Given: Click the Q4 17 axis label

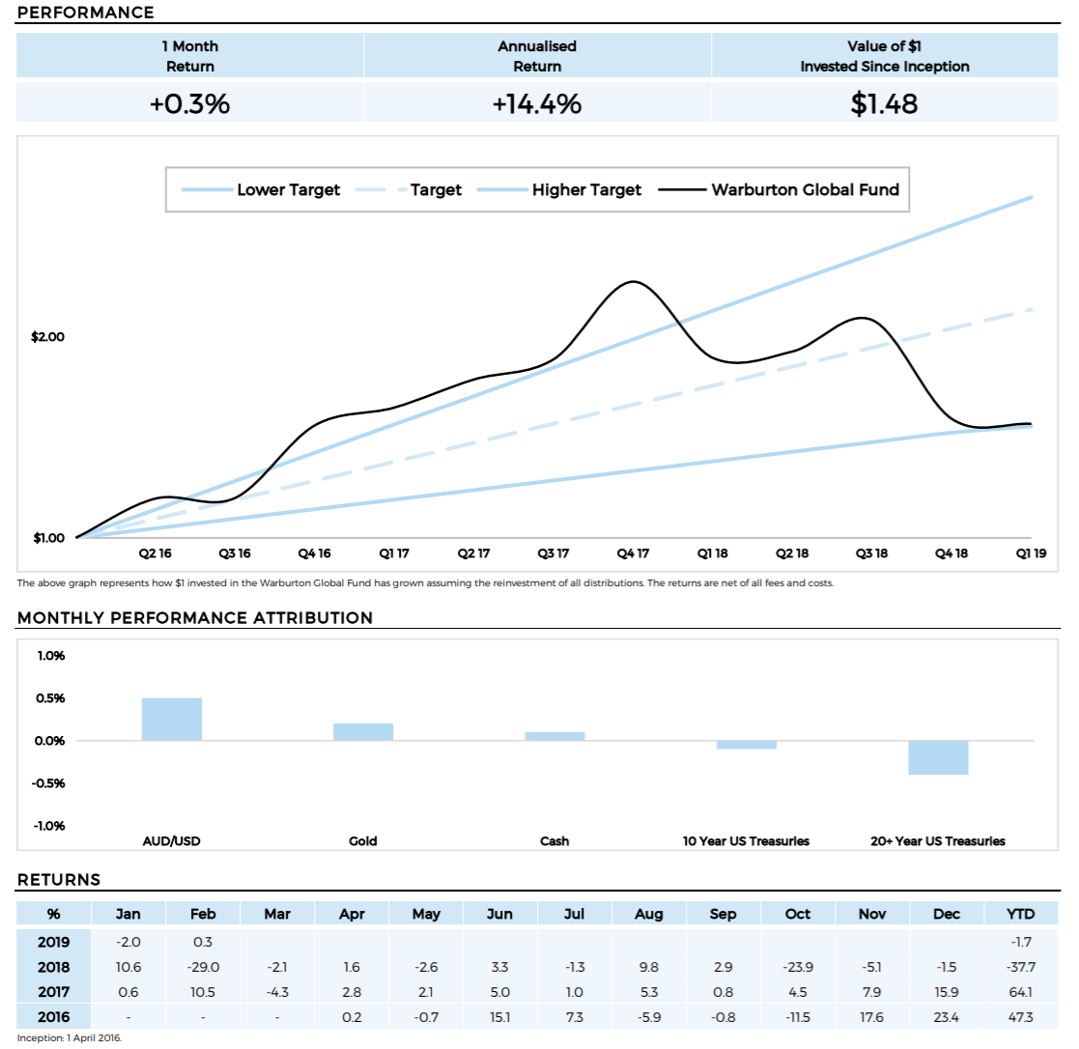Looking at the screenshot, I should [633, 553].
